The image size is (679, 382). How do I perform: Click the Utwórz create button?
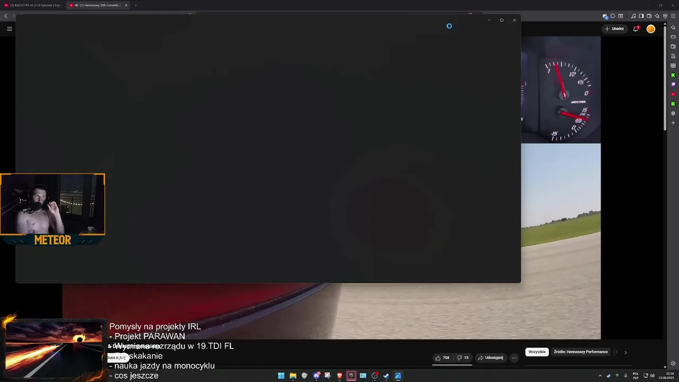(614, 29)
